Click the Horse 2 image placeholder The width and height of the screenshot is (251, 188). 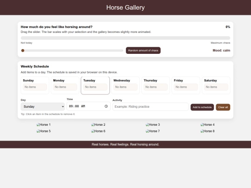[98, 125]
